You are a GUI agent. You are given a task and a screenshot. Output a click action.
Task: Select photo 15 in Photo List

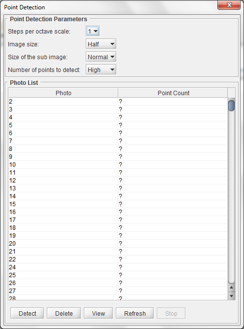pyautogui.click(x=118, y=204)
